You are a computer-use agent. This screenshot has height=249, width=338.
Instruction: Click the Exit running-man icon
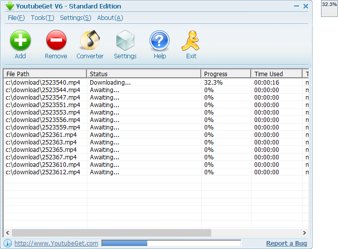(x=191, y=40)
